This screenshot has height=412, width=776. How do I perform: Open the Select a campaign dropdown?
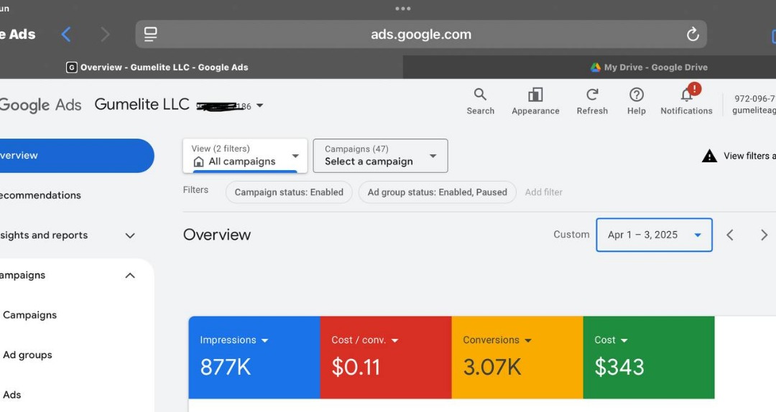click(x=380, y=156)
